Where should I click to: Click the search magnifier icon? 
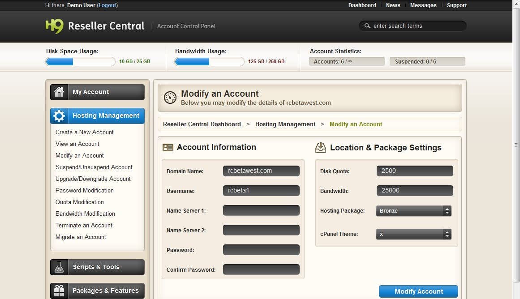click(x=368, y=26)
